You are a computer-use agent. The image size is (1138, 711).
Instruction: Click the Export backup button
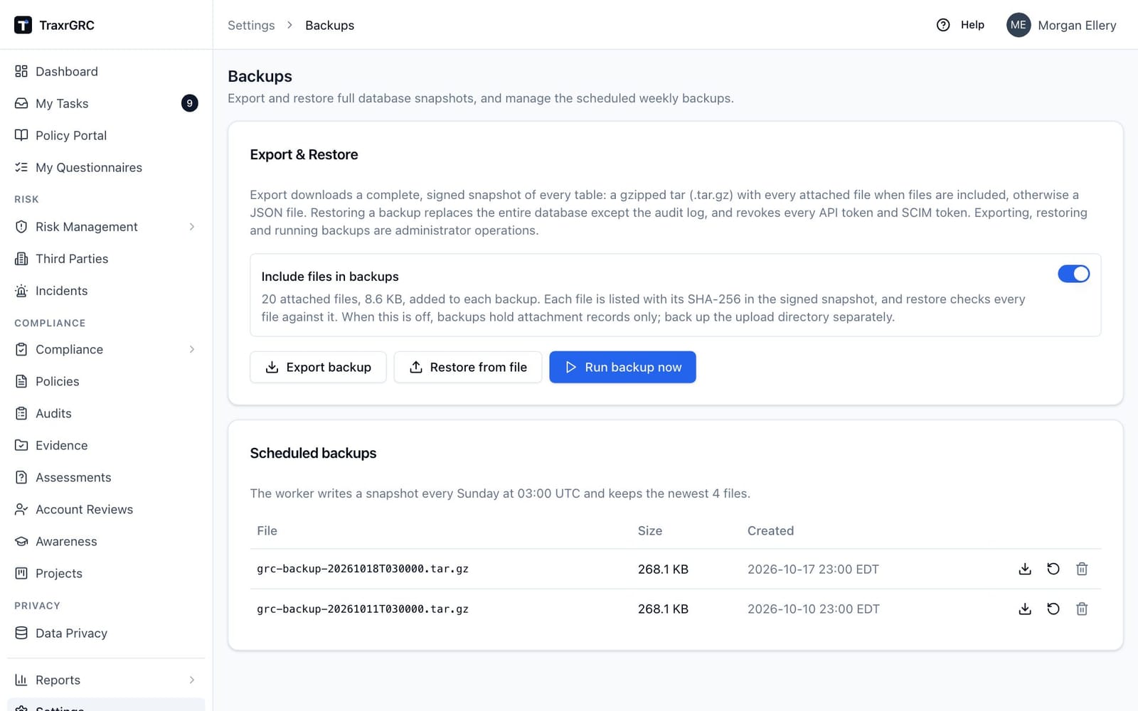(x=318, y=367)
